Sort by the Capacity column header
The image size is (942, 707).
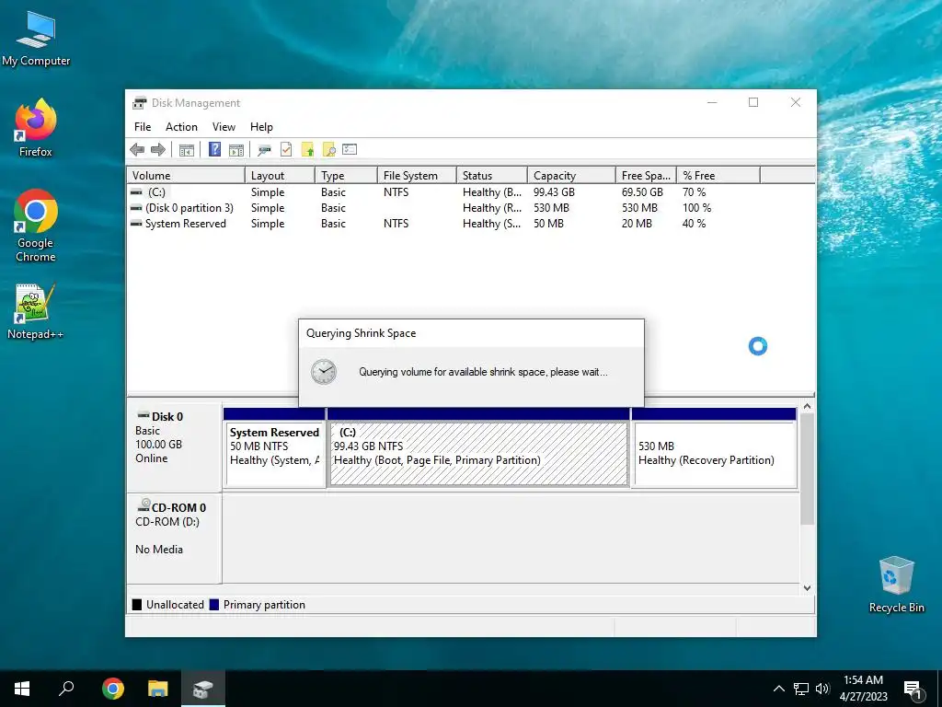(571, 176)
